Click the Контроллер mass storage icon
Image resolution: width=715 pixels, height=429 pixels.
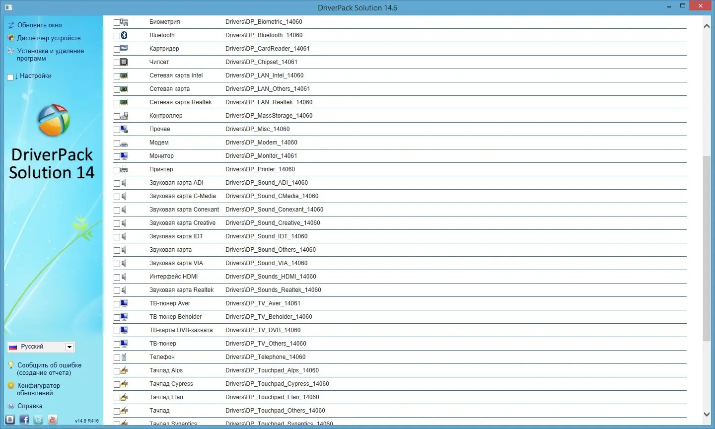(x=124, y=116)
